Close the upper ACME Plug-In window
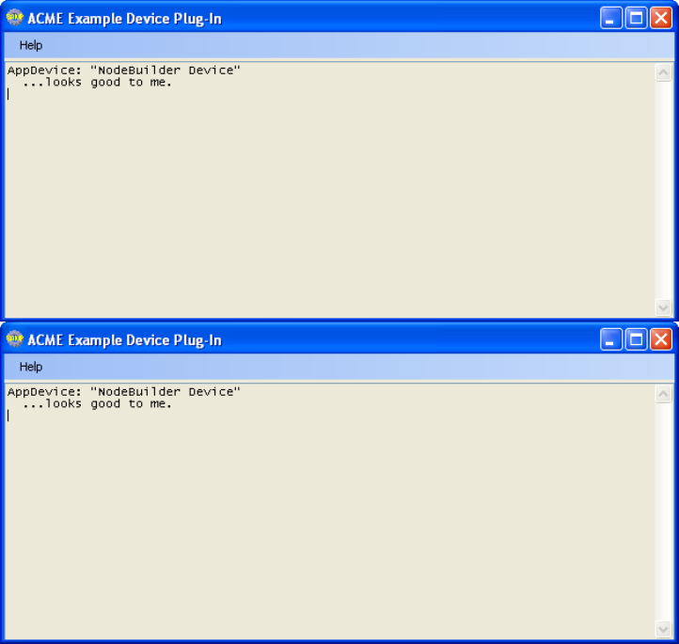 click(661, 18)
